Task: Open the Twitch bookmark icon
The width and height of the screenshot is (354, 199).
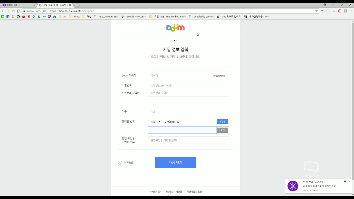Action: 50,17
